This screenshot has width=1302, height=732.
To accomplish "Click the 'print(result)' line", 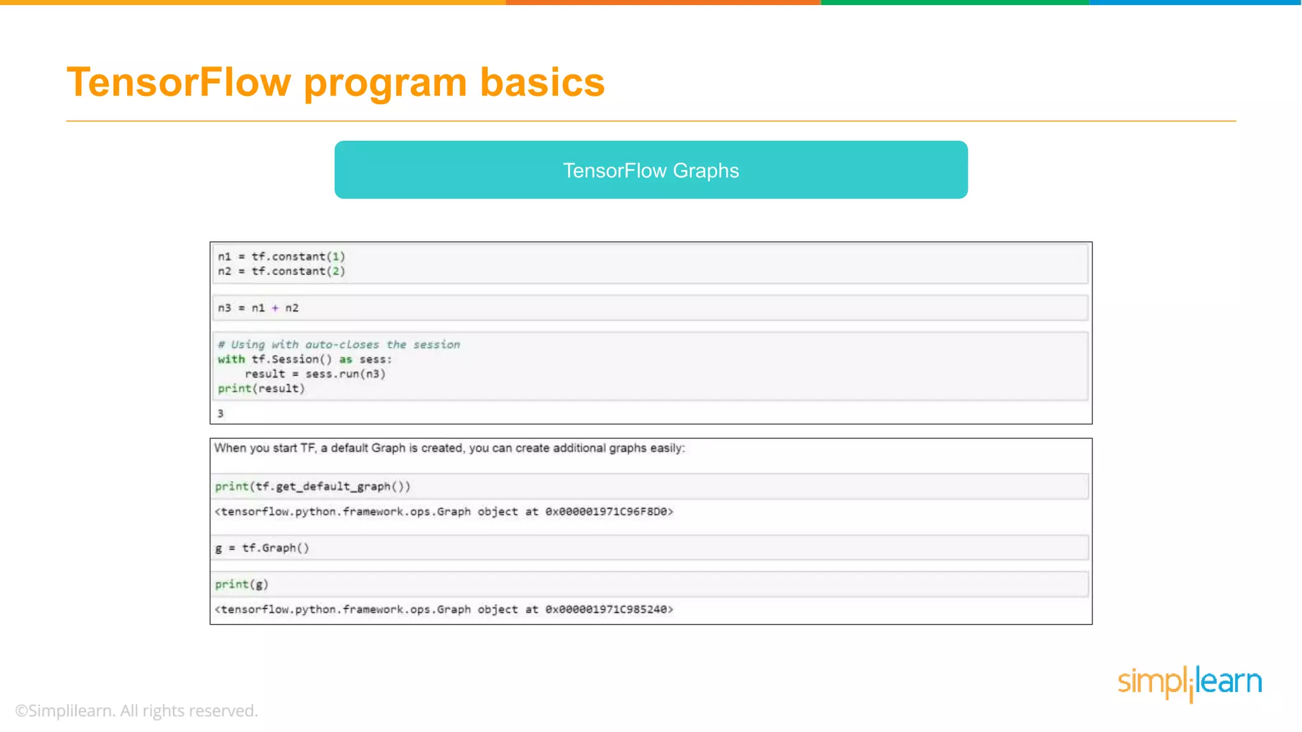I will point(261,388).
